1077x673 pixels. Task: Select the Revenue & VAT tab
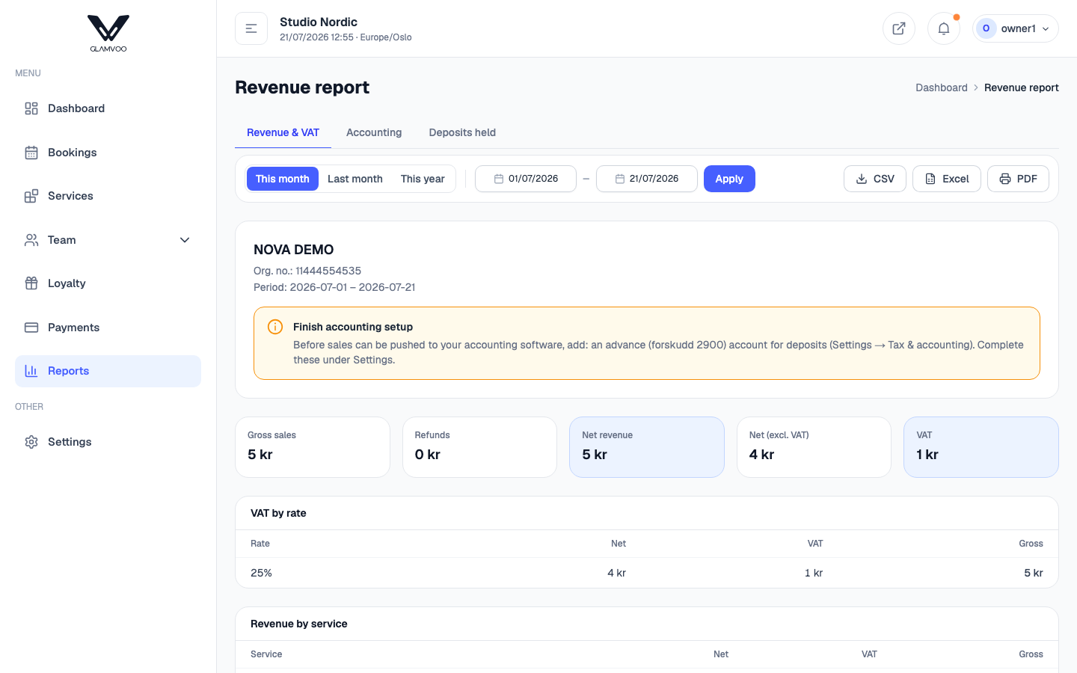(x=283, y=132)
